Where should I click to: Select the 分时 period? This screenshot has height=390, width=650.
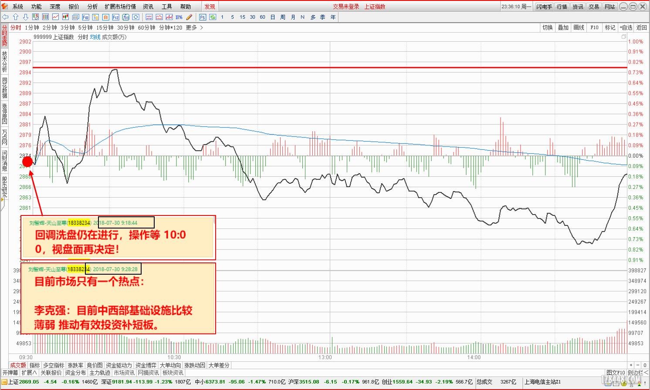point(16,27)
